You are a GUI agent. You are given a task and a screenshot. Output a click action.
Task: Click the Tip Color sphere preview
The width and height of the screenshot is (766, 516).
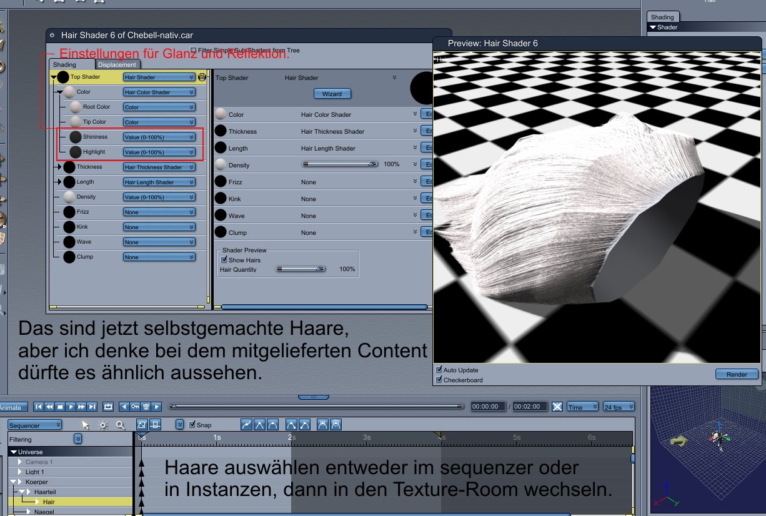click(x=76, y=122)
